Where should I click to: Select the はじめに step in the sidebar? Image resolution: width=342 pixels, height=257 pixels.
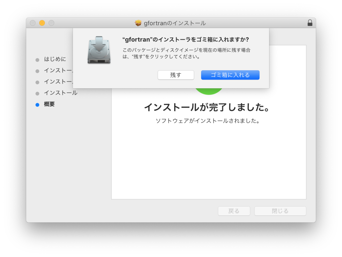pos(55,59)
